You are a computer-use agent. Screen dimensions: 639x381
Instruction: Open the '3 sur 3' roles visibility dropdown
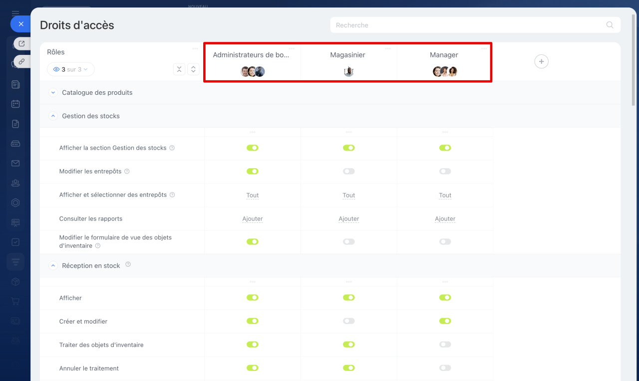point(71,69)
